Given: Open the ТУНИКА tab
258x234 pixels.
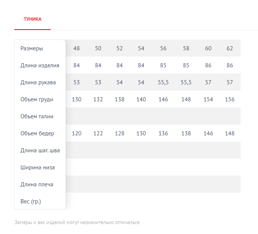Looking at the screenshot, I should coord(33,19).
